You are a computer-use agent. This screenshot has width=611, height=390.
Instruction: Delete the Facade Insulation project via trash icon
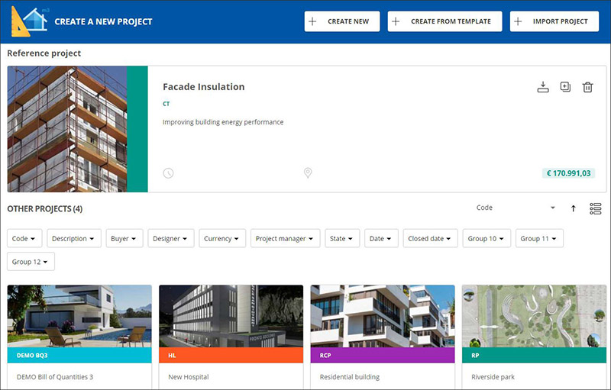pyautogui.click(x=587, y=87)
